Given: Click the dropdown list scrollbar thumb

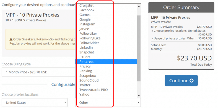Looking at the screenshot, I should pos(139,48).
